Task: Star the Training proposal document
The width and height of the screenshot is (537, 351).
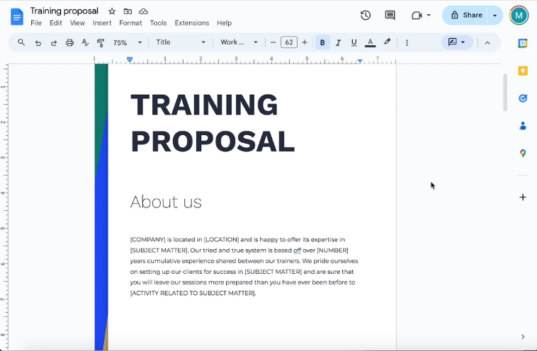Action: coord(112,11)
